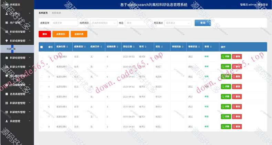
Task: Tick the select-all checkbox in table header
Action: click(41, 47)
